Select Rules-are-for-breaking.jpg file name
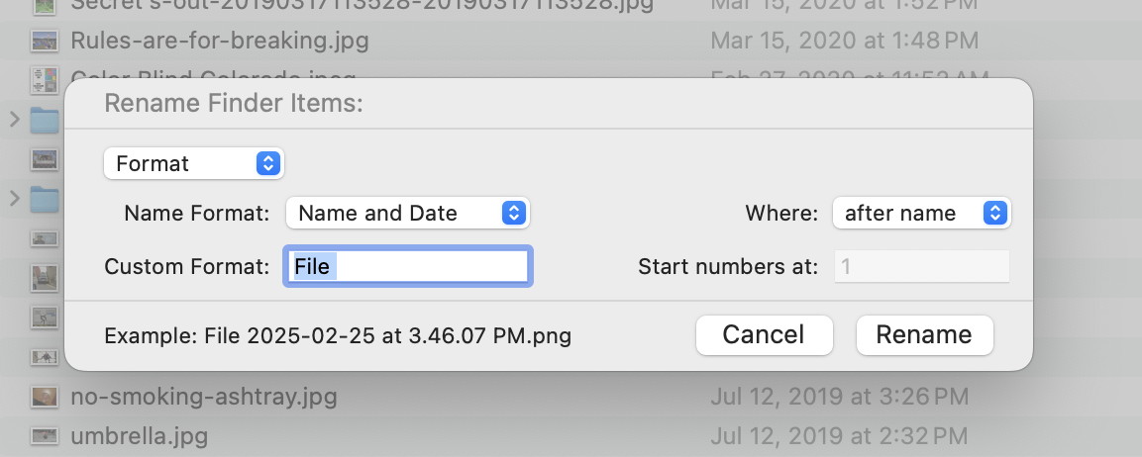Screen dimensions: 1142x457 [x=219, y=40]
